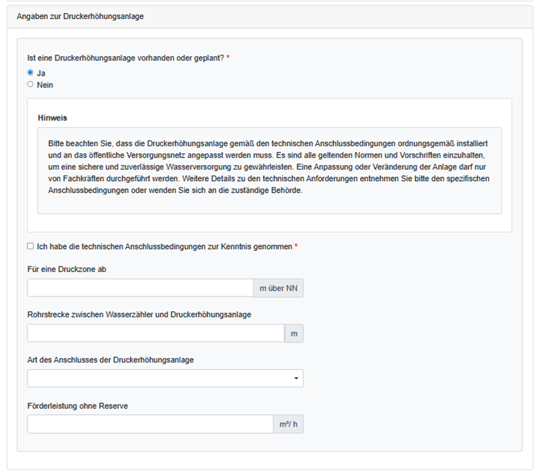540x473 pixels.
Task: Click the "Für eine Druckzone ab" label
Action: 67,270
